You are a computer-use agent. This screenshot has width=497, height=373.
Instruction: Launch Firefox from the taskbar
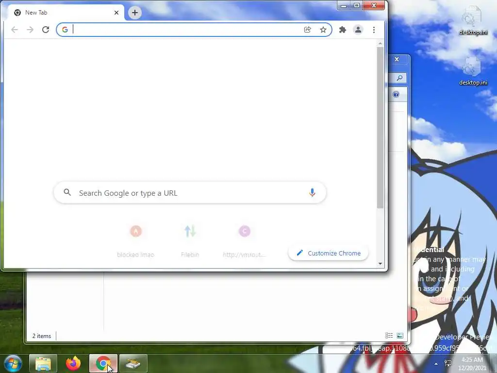click(73, 363)
